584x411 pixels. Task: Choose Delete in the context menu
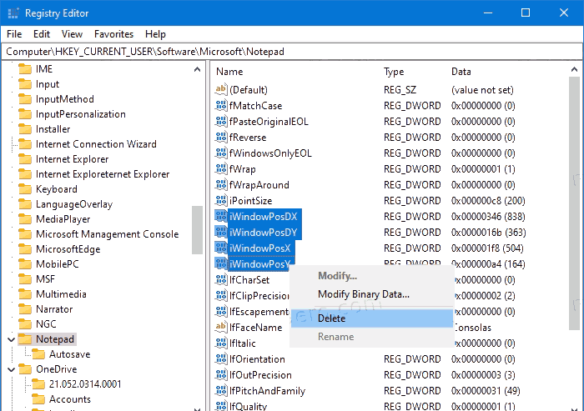(x=372, y=318)
